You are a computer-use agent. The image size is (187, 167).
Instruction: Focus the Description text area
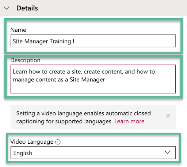[93, 79]
